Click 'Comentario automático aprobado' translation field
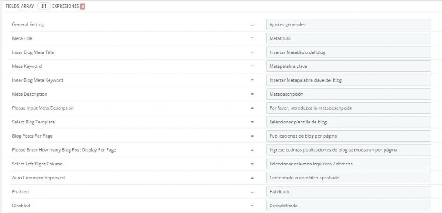This screenshot has width=442, height=213. [348, 178]
